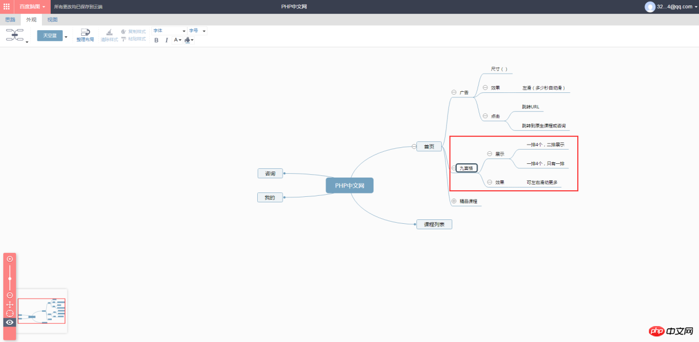Collapse the 广告 branch
This screenshot has height=342, width=699.
pos(454,92)
